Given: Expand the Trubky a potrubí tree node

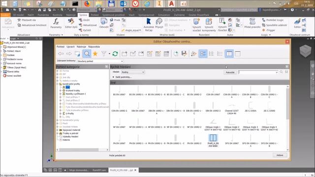Looking at the screenshot, I should 58,133.
